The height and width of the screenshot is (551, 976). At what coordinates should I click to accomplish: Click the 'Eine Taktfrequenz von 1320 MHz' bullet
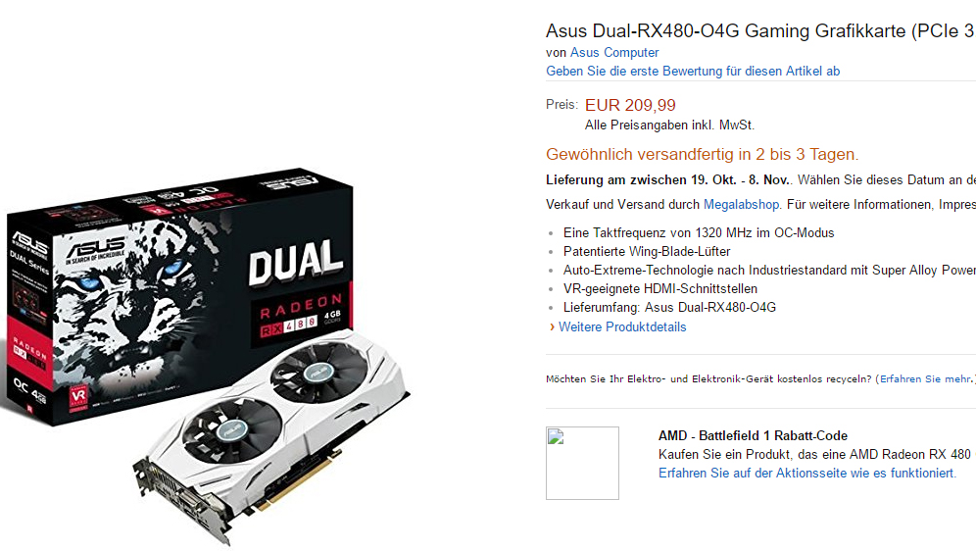point(699,233)
